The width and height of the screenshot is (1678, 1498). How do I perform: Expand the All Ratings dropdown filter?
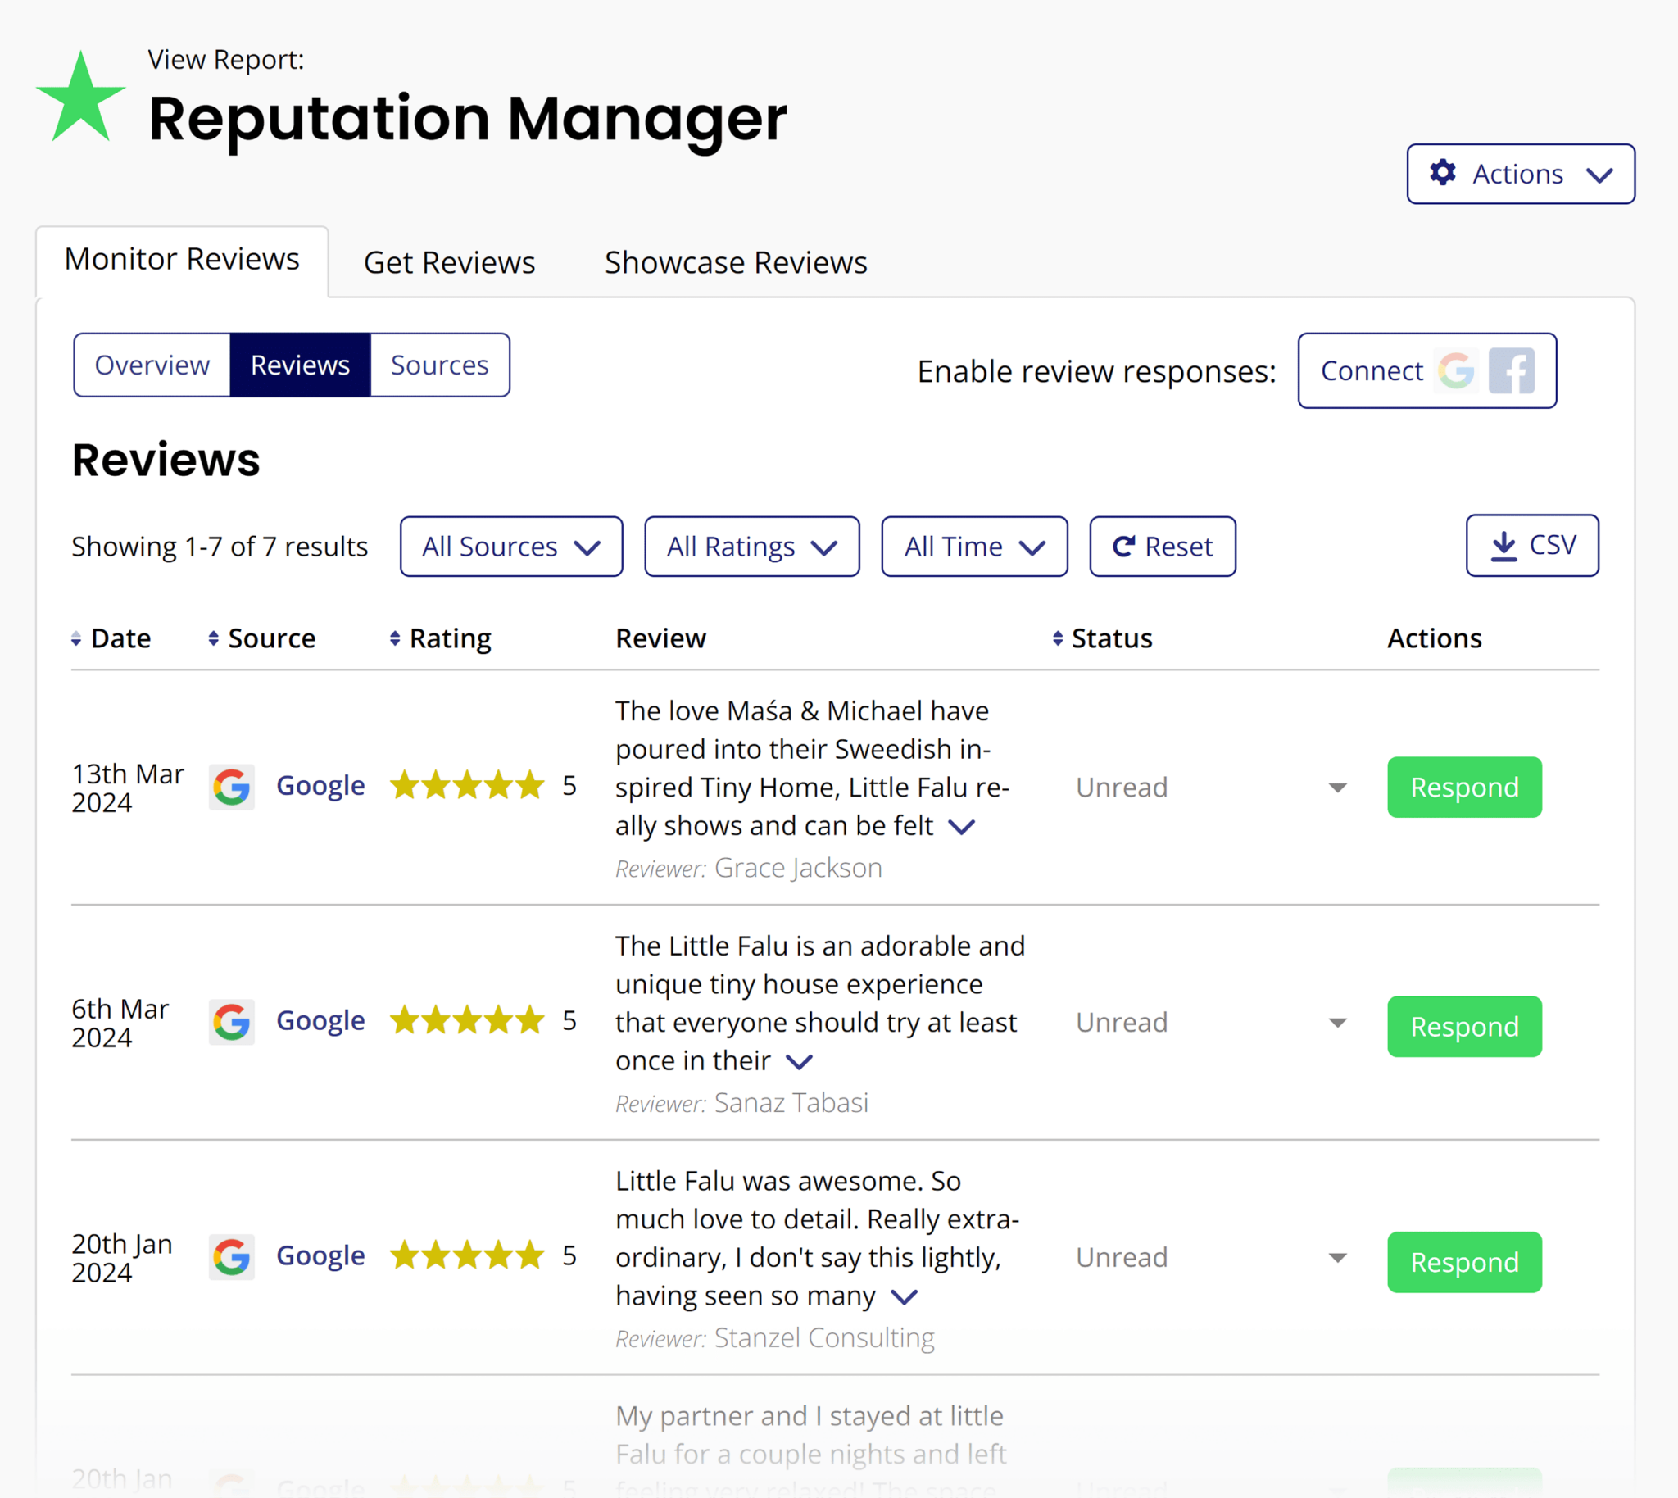[x=751, y=545]
